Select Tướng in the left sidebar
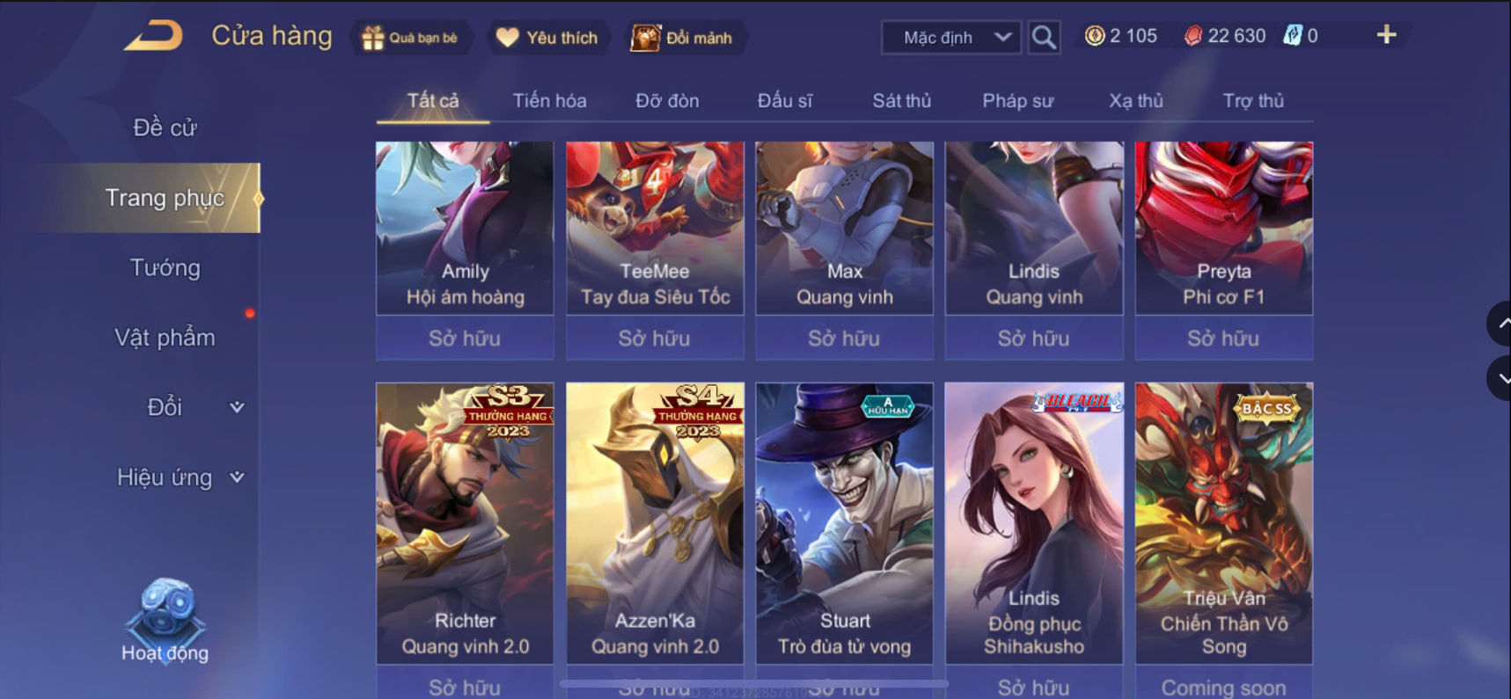 point(165,267)
